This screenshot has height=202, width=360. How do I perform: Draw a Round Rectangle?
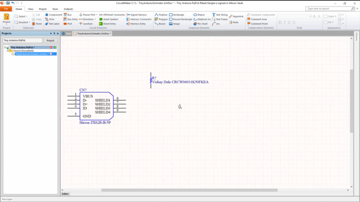180,19
